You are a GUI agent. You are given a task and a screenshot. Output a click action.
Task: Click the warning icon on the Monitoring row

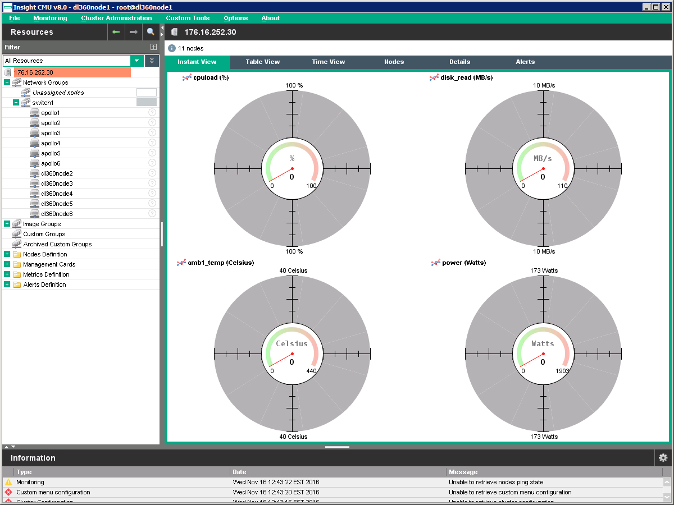(x=8, y=482)
